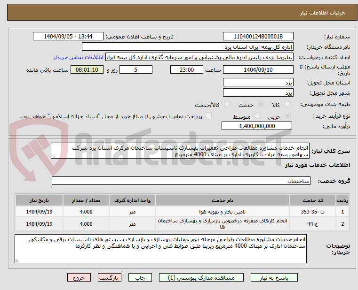Select the کالا/خدمت radio button
This screenshot has height=290, width=358.
coord(227,104)
